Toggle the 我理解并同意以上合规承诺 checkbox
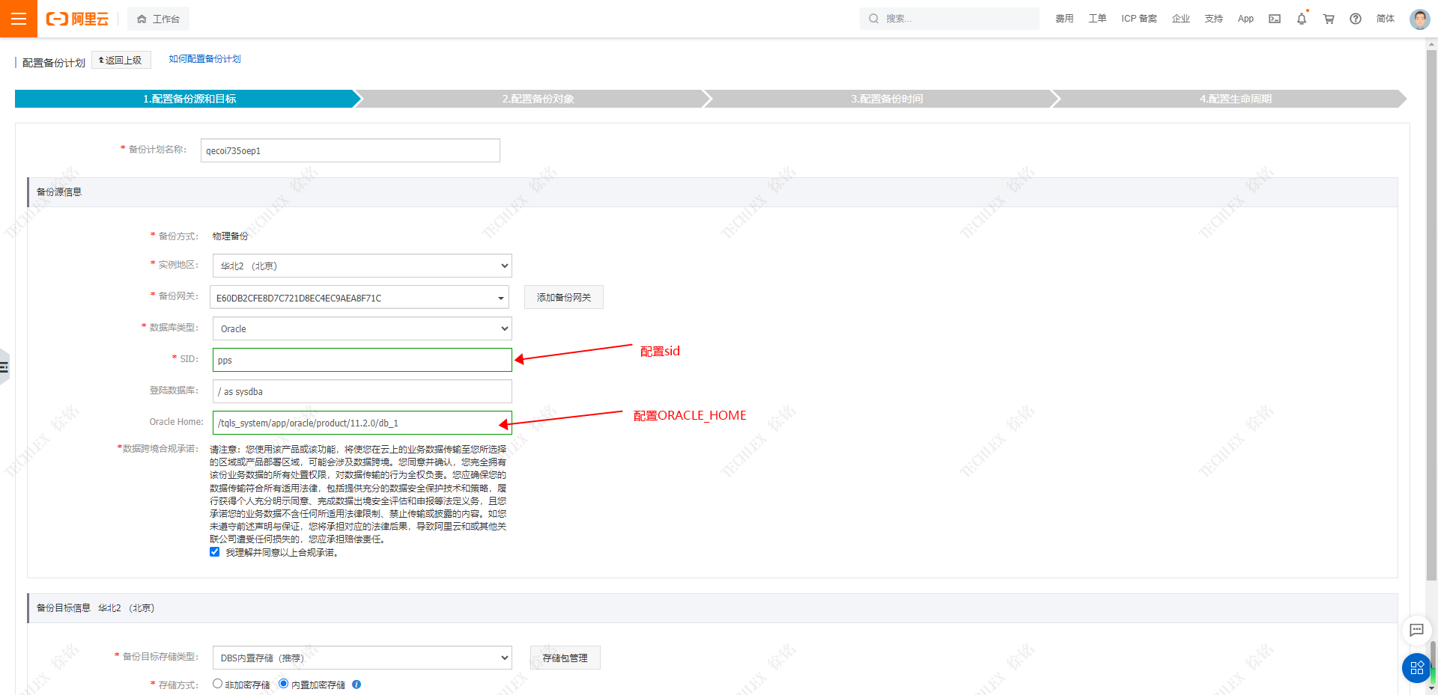The height and width of the screenshot is (695, 1438). 215,552
